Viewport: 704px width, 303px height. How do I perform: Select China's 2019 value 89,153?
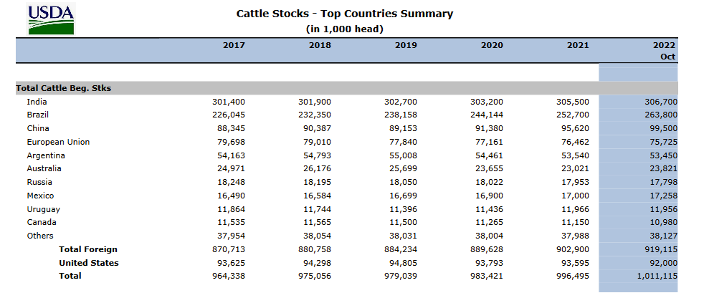(x=403, y=128)
